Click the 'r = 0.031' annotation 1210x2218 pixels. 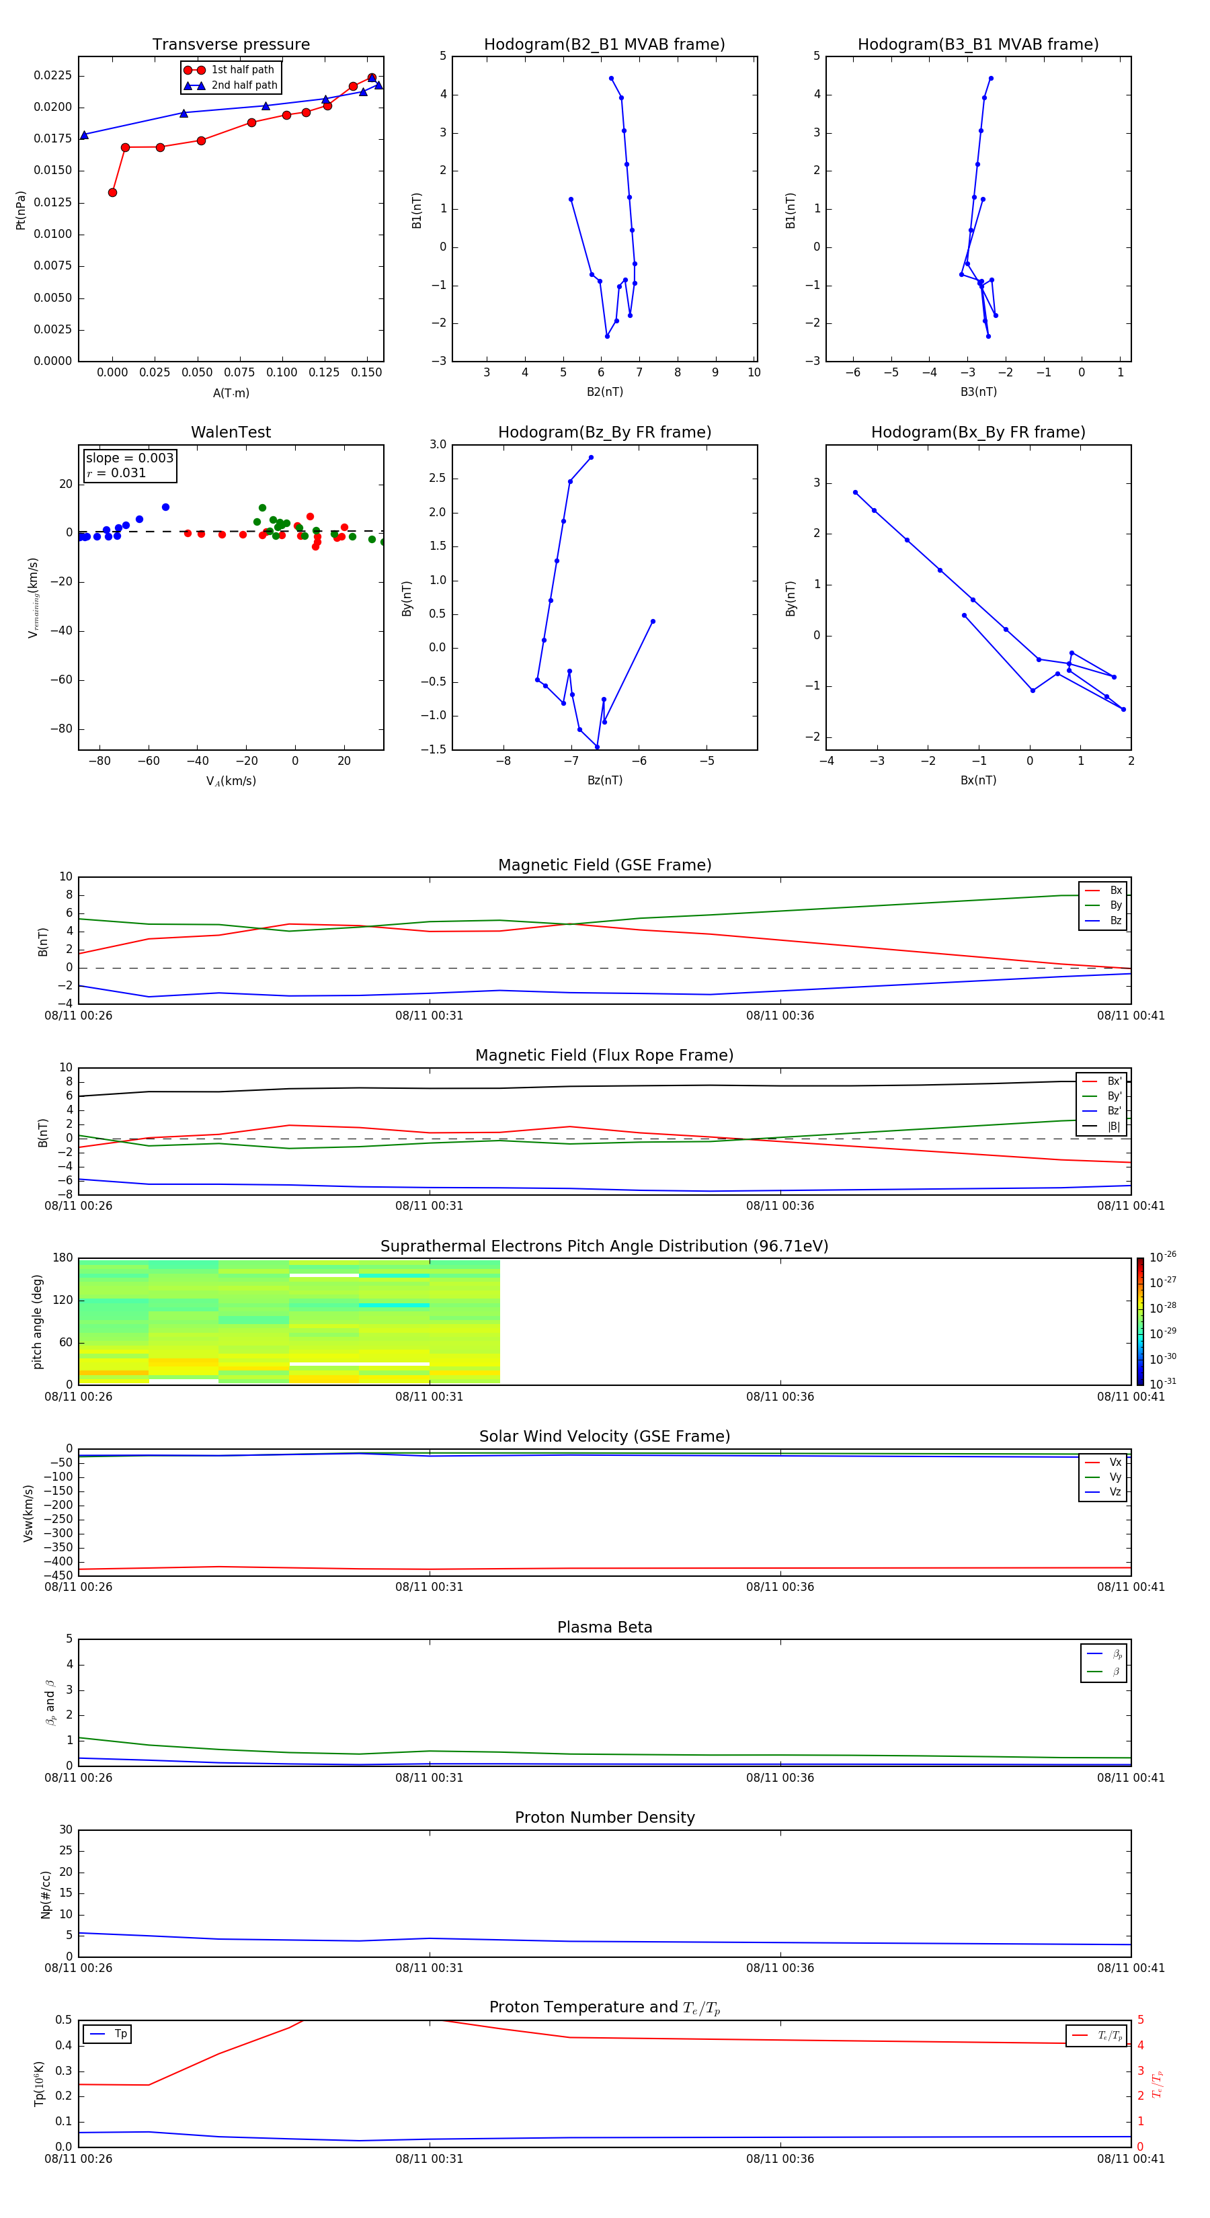[116, 473]
